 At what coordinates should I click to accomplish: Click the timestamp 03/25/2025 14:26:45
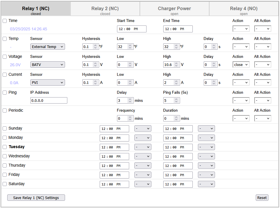(x=28, y=29)
